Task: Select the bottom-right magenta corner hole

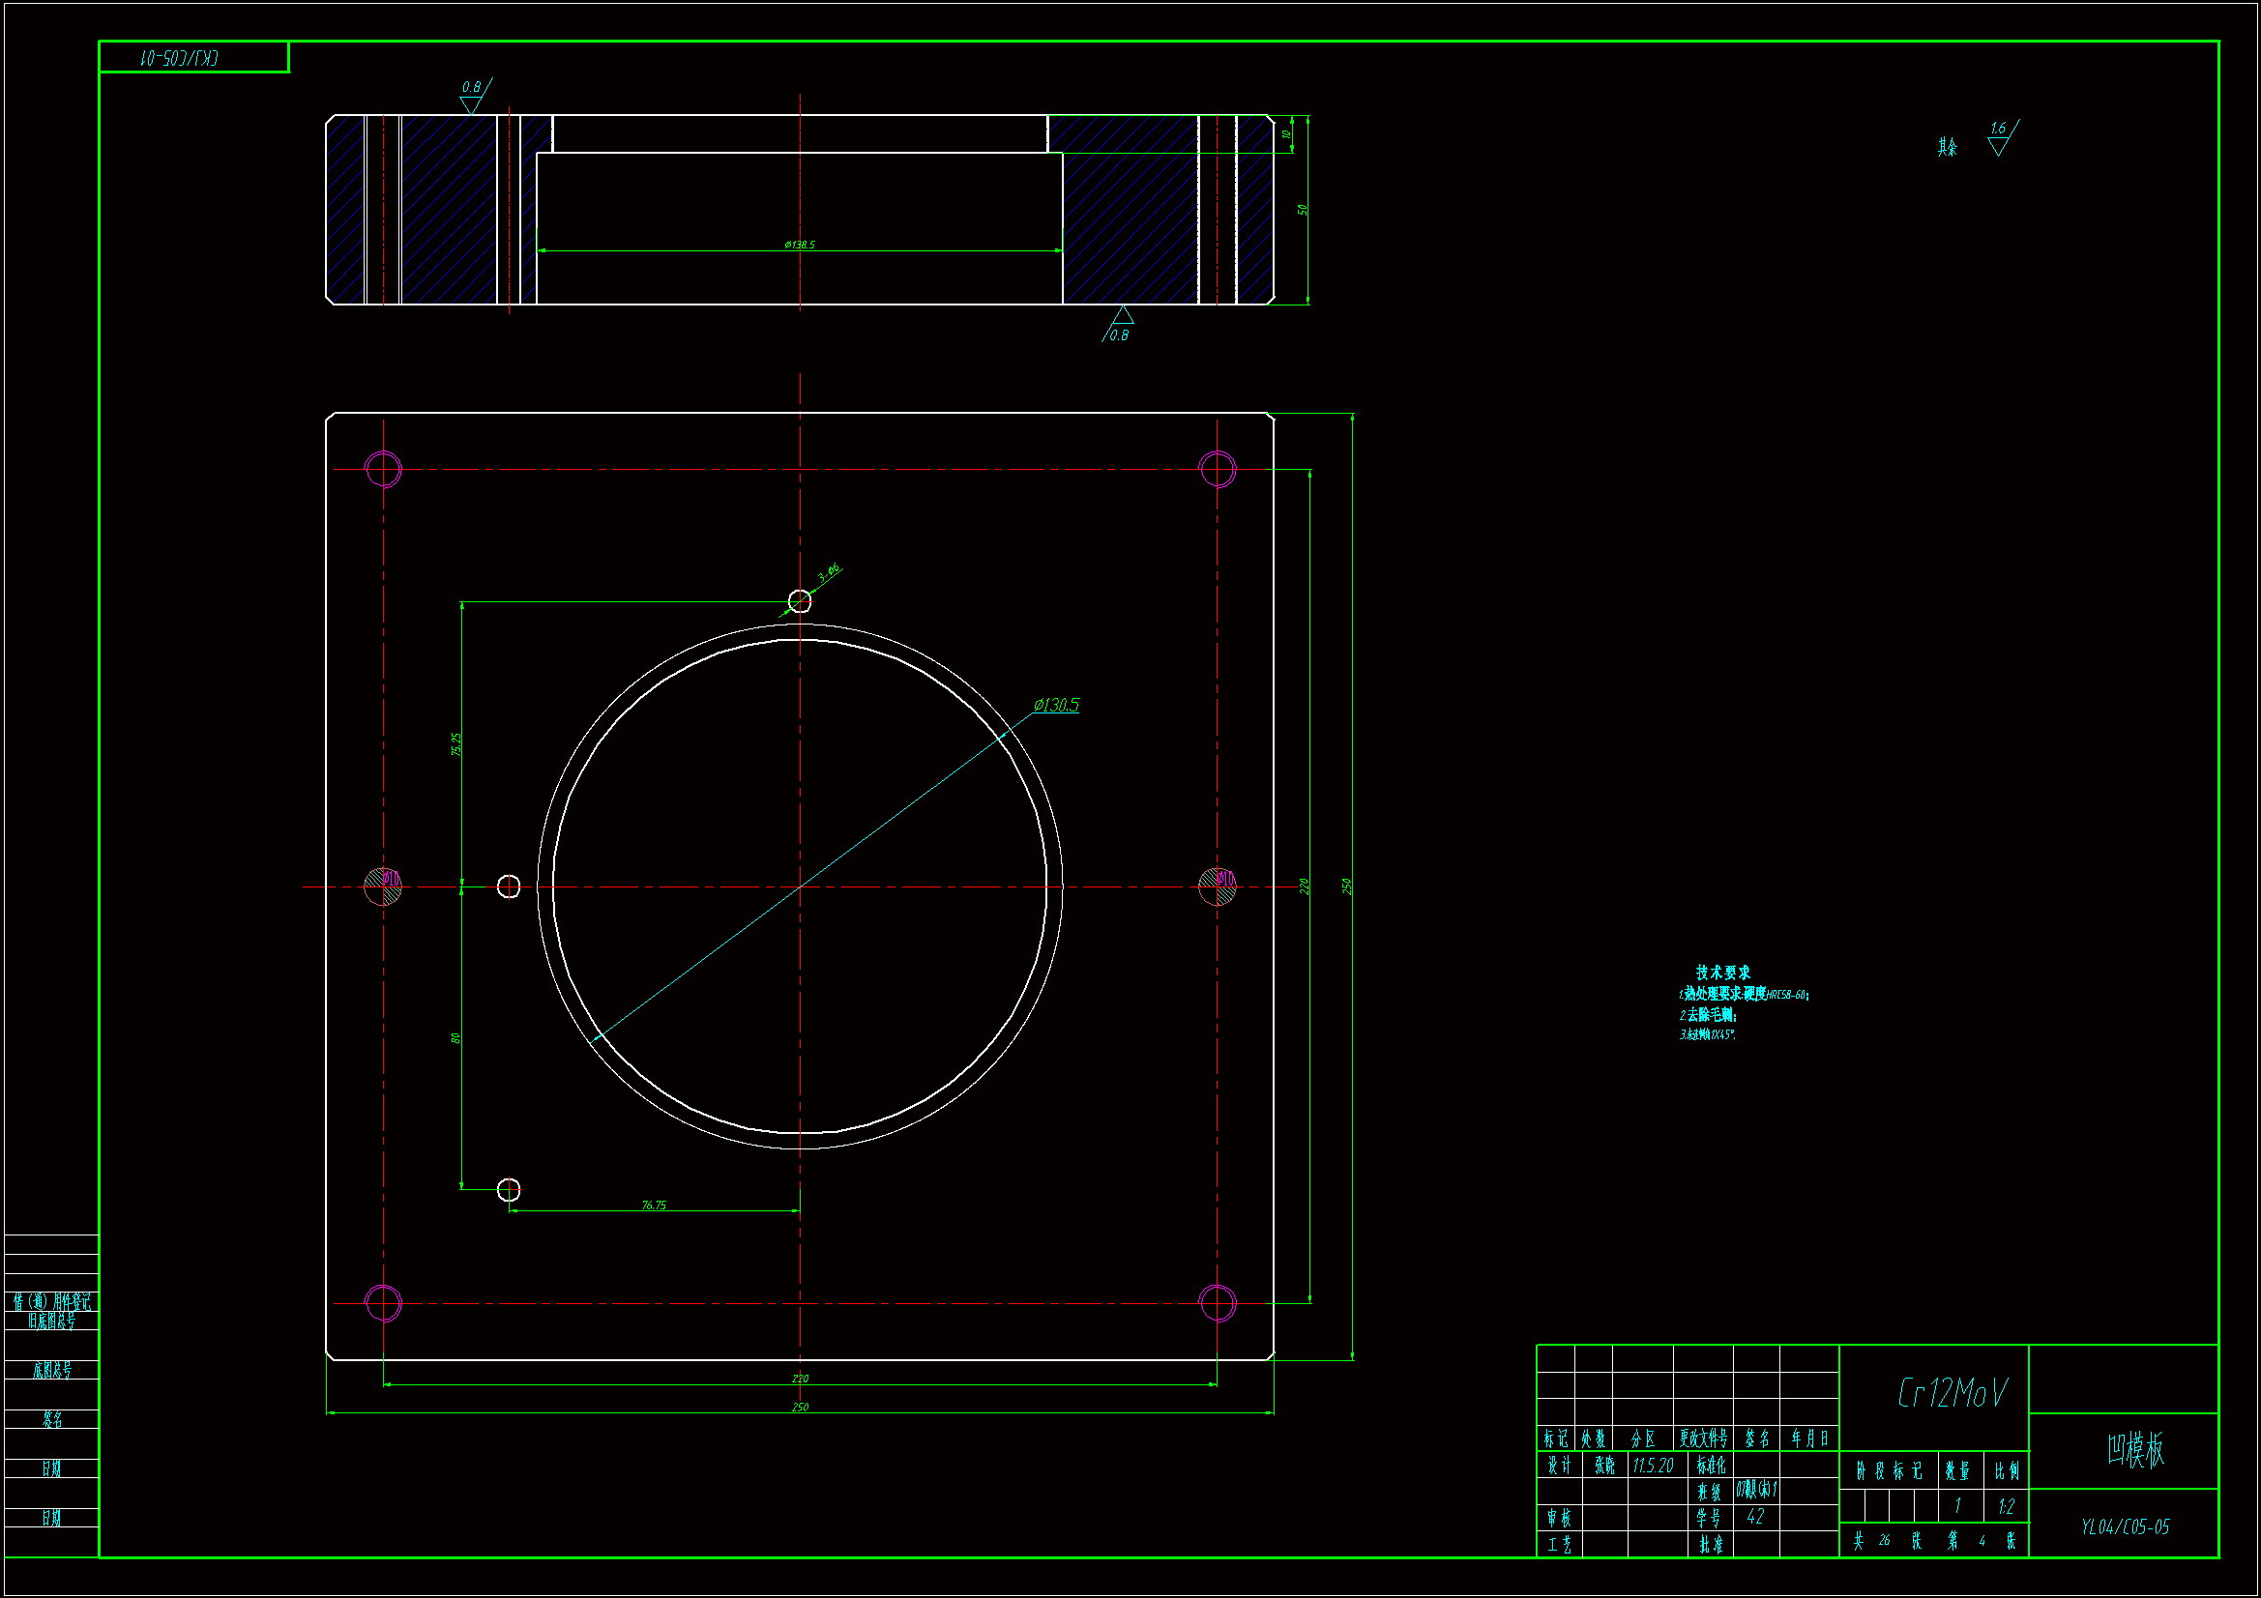Action: click(x=1218, y=1302)
